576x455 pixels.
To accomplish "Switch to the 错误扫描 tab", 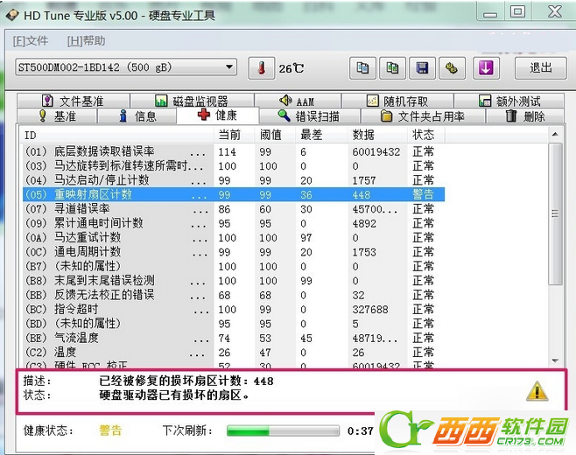I will click(309, 116).
